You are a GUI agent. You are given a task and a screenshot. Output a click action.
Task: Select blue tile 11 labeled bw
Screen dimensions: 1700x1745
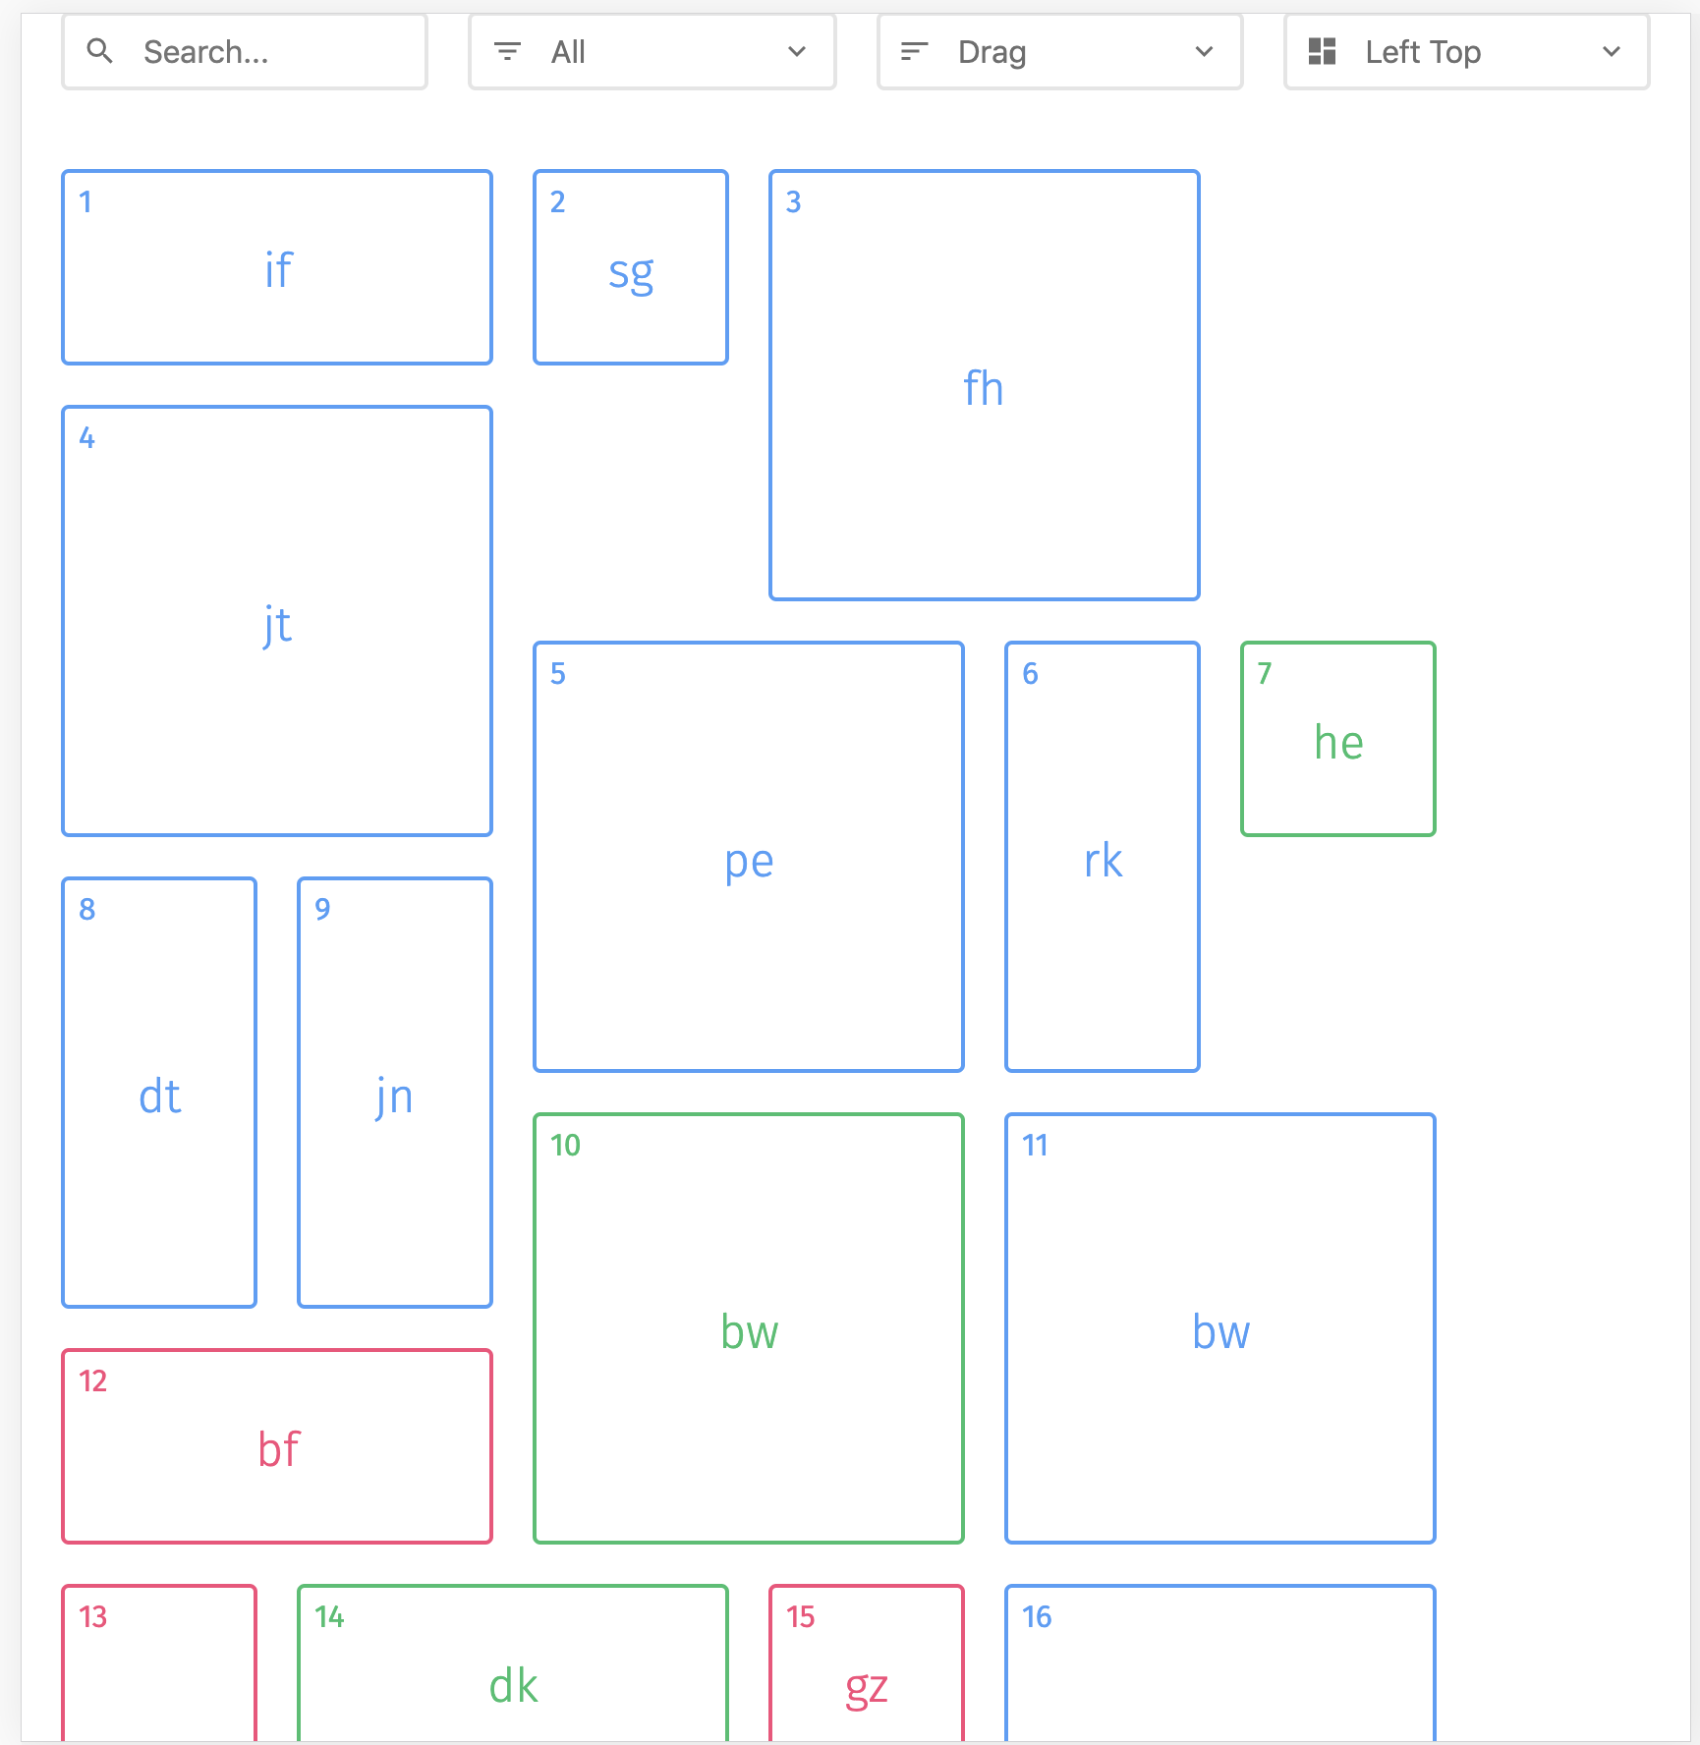[x=1220, y=1328]
